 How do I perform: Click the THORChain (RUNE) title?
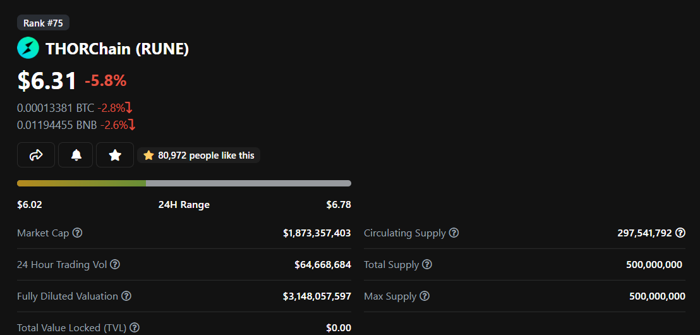click(x=117, y=49)
